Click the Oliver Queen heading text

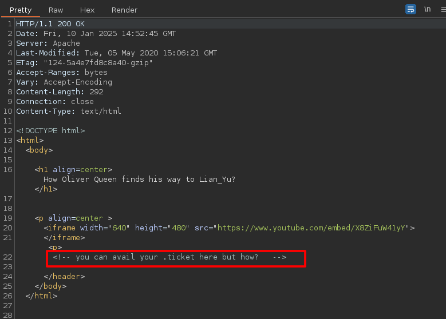pos(139,180)
